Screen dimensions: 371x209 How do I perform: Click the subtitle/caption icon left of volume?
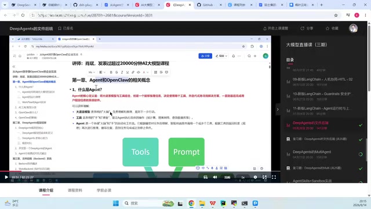coord(205,177)
